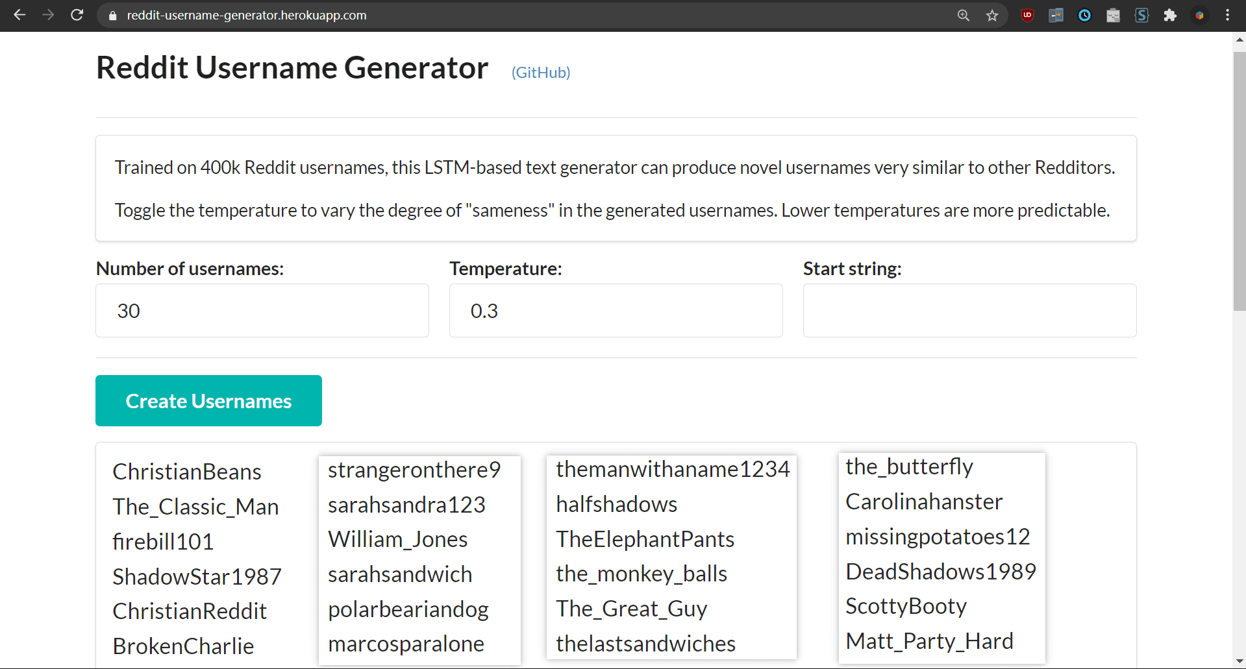
Task: Select the username ShadowStar1987
Action: click(197, 577)
